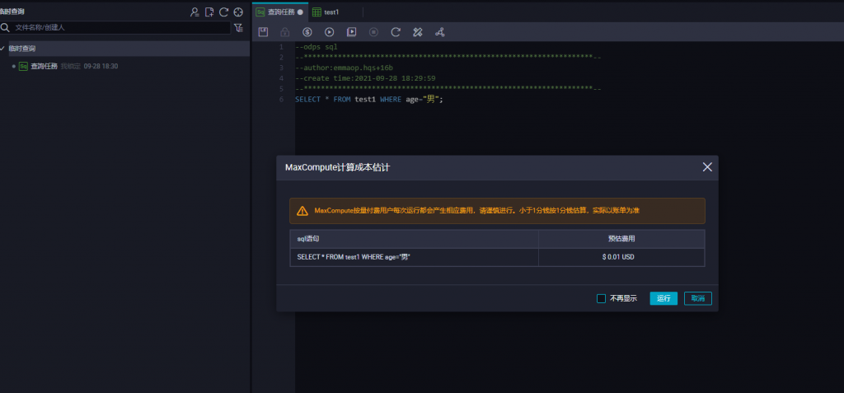Viewport: 844px width, 393px height.
Task: Click the reload icon in editor toolbar
Action: [x=396, y=32]
